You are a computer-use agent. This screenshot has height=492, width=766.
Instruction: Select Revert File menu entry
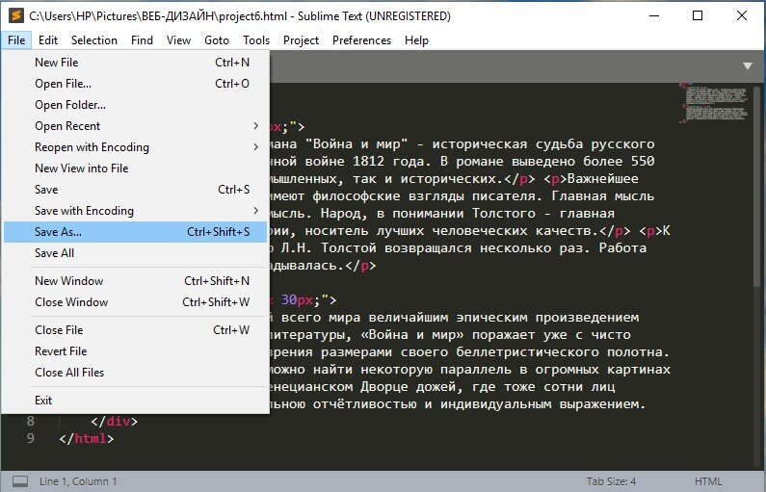(x=135, y=350)
